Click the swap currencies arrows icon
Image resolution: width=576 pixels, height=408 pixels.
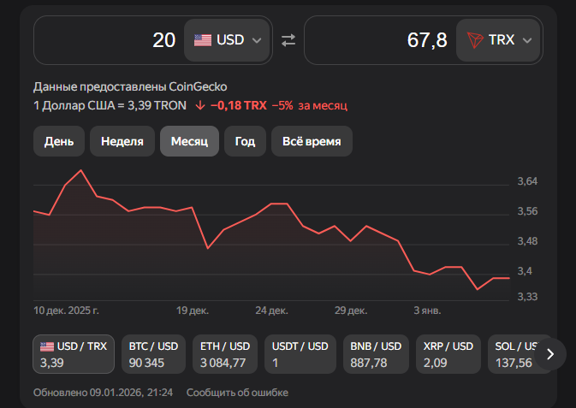[288, 40]
